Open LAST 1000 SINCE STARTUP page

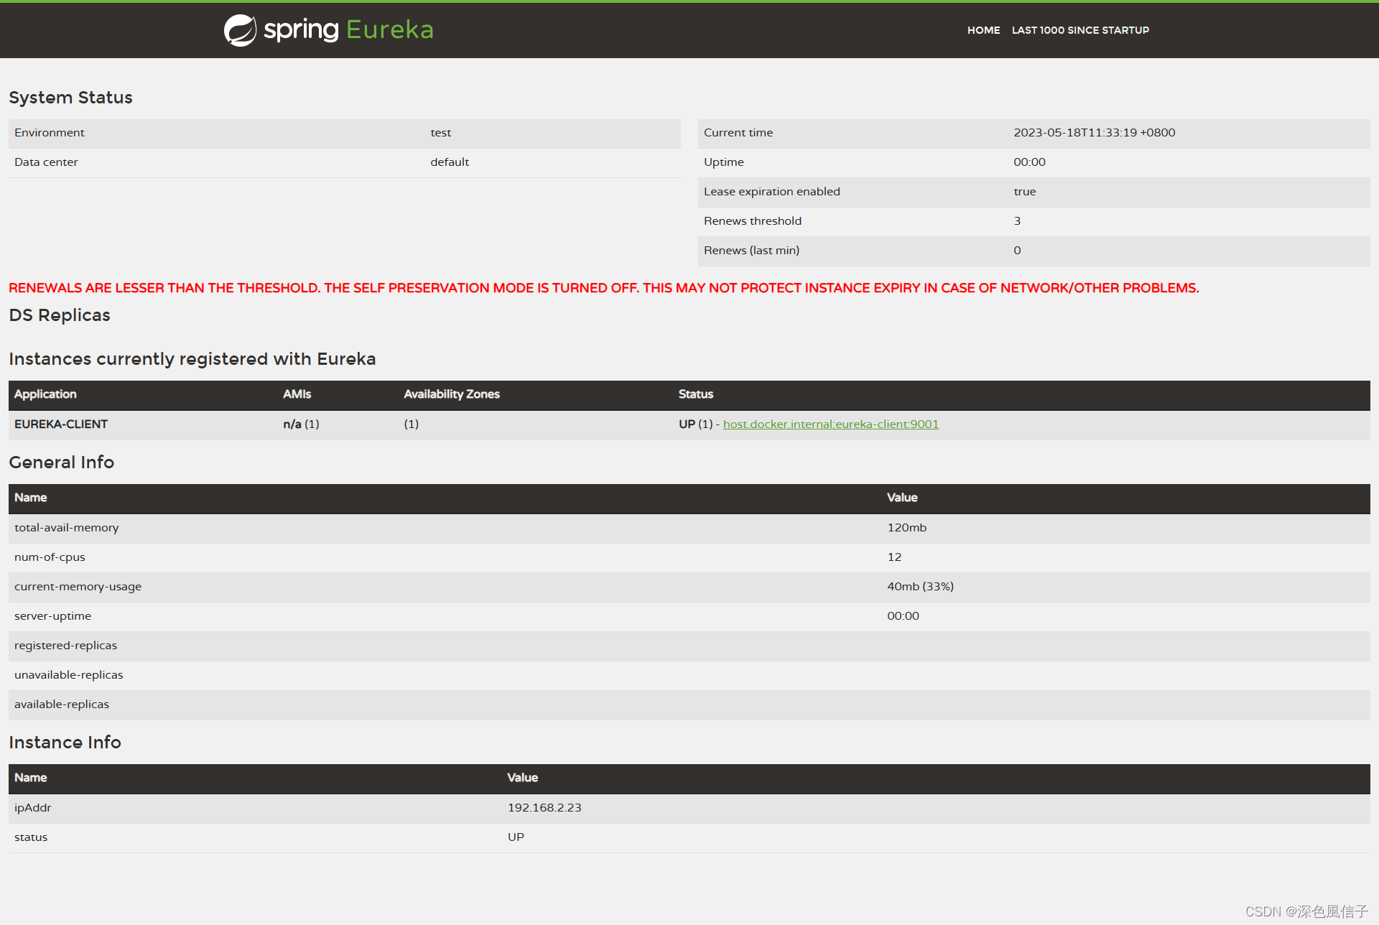click(1080, 30)
